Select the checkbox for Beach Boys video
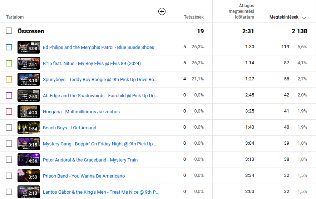The image size is (316, 199). [9, 128]
